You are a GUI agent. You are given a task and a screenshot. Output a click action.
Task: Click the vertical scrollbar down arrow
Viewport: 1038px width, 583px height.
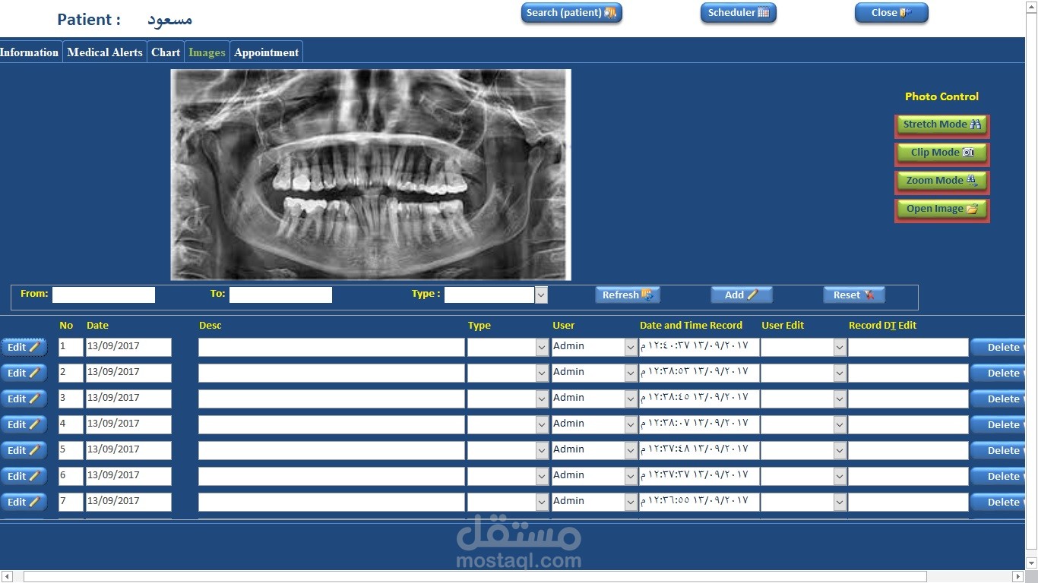[1032, 564]
